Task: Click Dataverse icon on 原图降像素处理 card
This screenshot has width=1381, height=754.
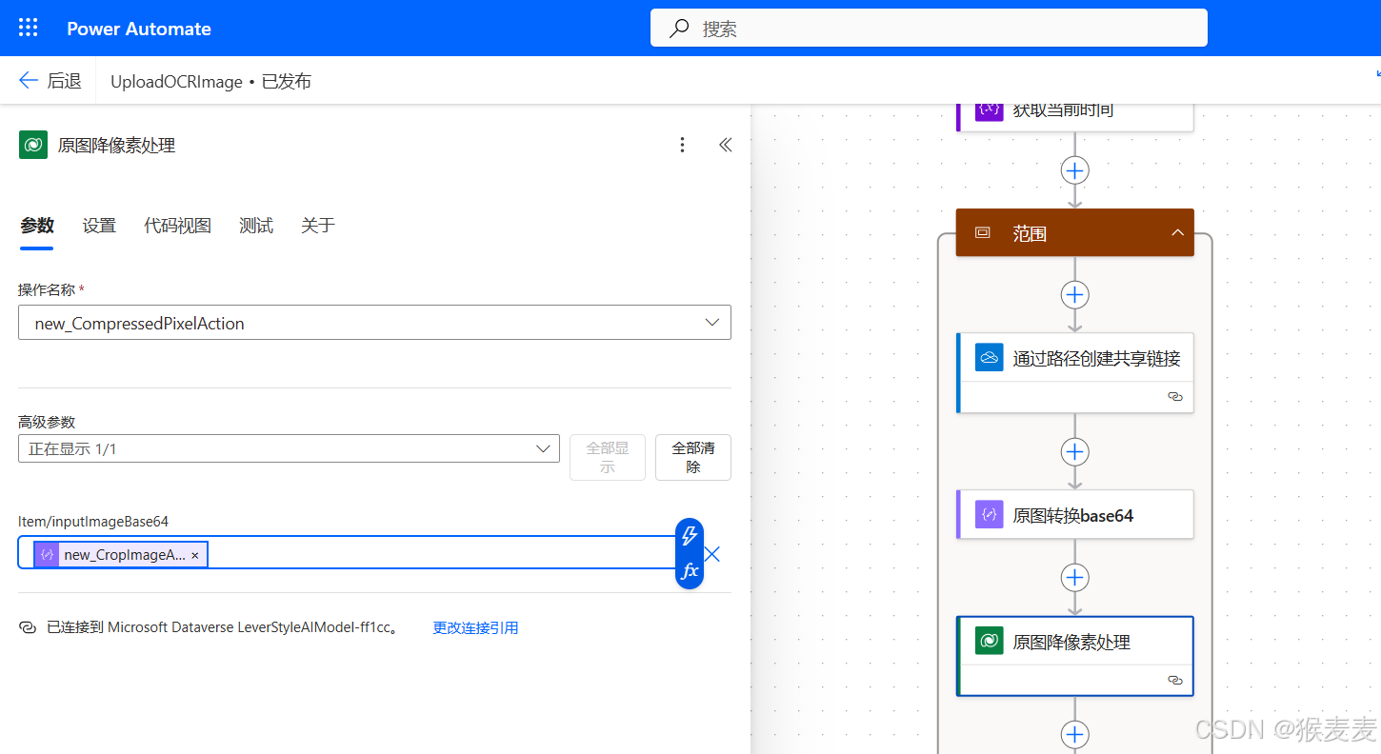Action: pos(990,641)
